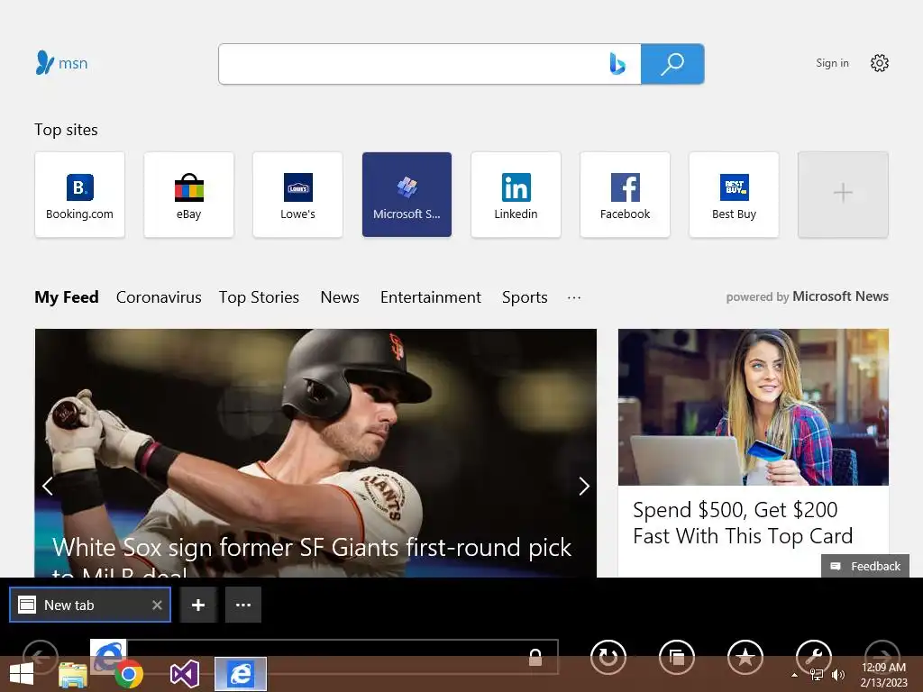
Task: Open the Microsoft Store top site tile
Action: click(x=407, y=195)
